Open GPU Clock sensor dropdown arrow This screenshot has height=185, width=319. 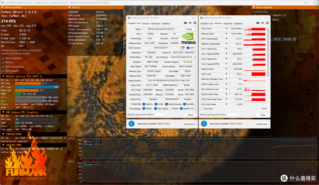pos(226,29)
